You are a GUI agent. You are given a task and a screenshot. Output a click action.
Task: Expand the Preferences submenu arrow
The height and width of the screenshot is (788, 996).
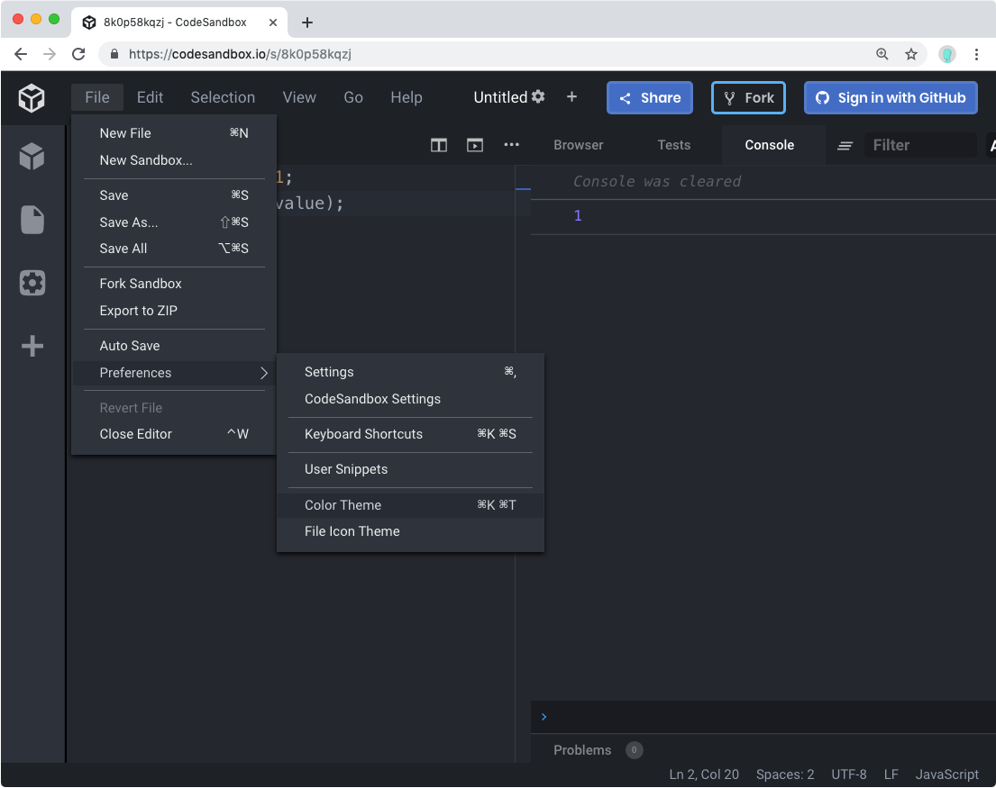263,373
